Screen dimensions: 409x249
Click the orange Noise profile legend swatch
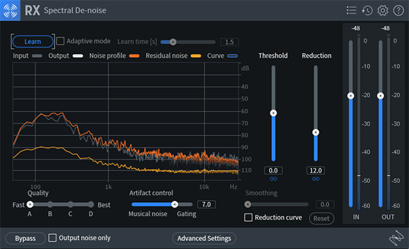tap(134, 56)
